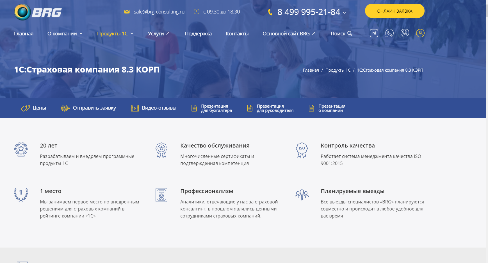Click the 8 499 995-21-84 phone number
Screen dimensions: 488x263
pyautogui.click(x=309, y=12)
